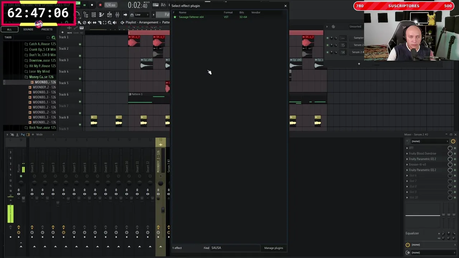Select the Slip tool in playlist toolbar
The width and height of the screenshot is (459, 258).
tap(95, 22)
